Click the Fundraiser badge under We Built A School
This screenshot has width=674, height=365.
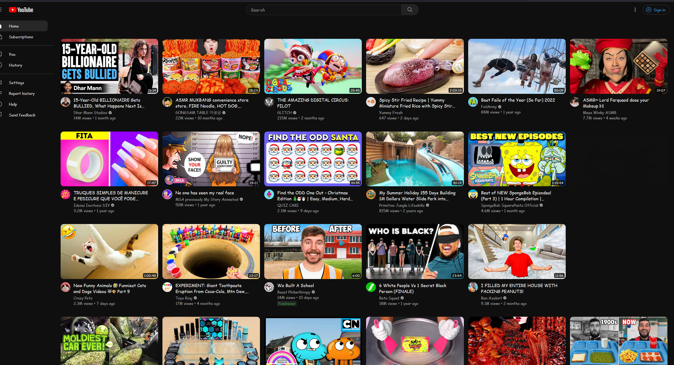click(x=287, y=304)
